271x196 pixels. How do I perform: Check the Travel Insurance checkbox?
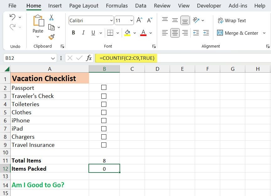pyautogui.click(x=104, y=145)
